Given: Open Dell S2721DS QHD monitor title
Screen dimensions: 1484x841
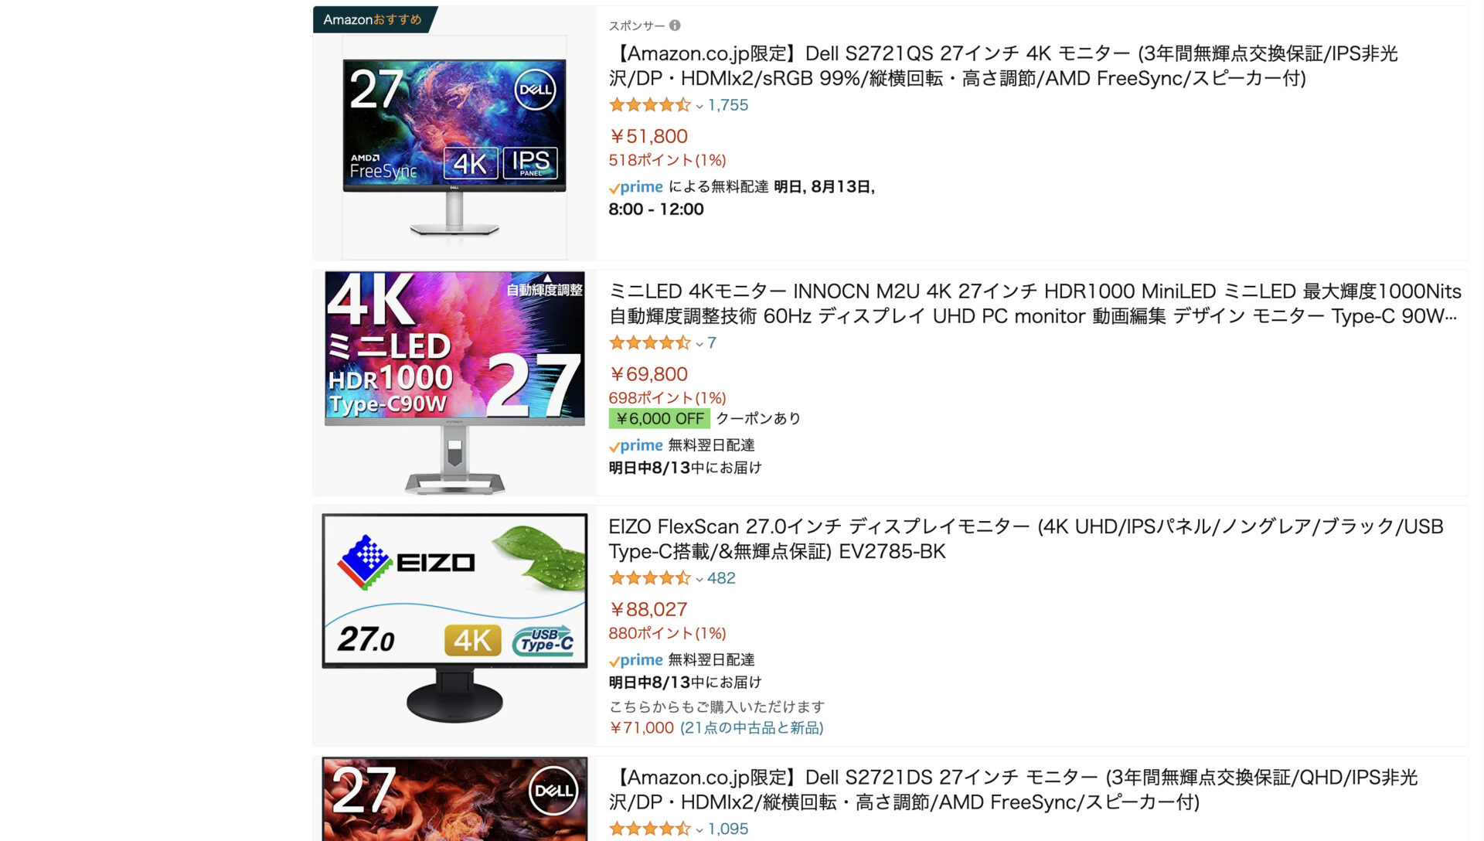Looking at the screenshot, I should tap(1013, 789).
